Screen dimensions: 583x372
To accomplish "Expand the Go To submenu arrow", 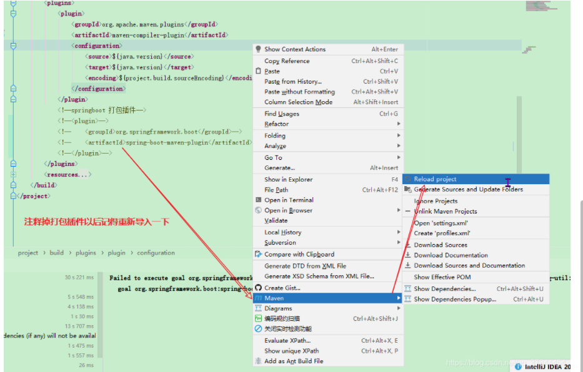I will (399, 157).
